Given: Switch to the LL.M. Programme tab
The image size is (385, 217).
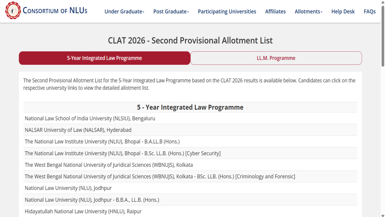Looking at the screenshot, I should (x=276, y=58).
